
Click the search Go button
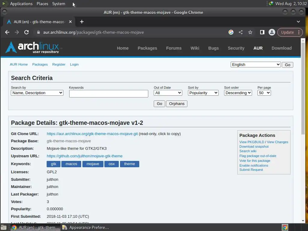tap(159, 104)
